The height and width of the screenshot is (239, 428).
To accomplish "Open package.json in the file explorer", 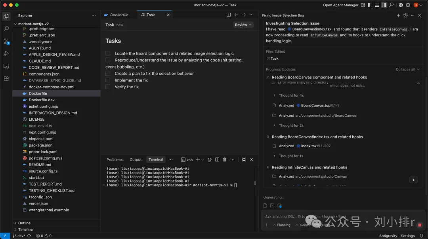I will coord(40,145).
